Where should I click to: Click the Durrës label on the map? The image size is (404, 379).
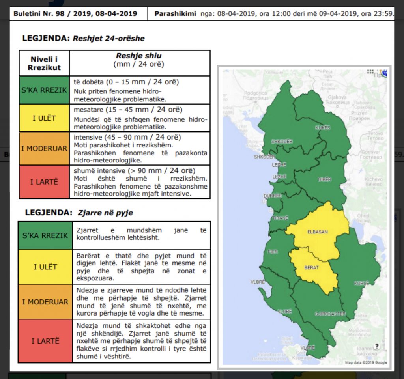click(272, 196)
